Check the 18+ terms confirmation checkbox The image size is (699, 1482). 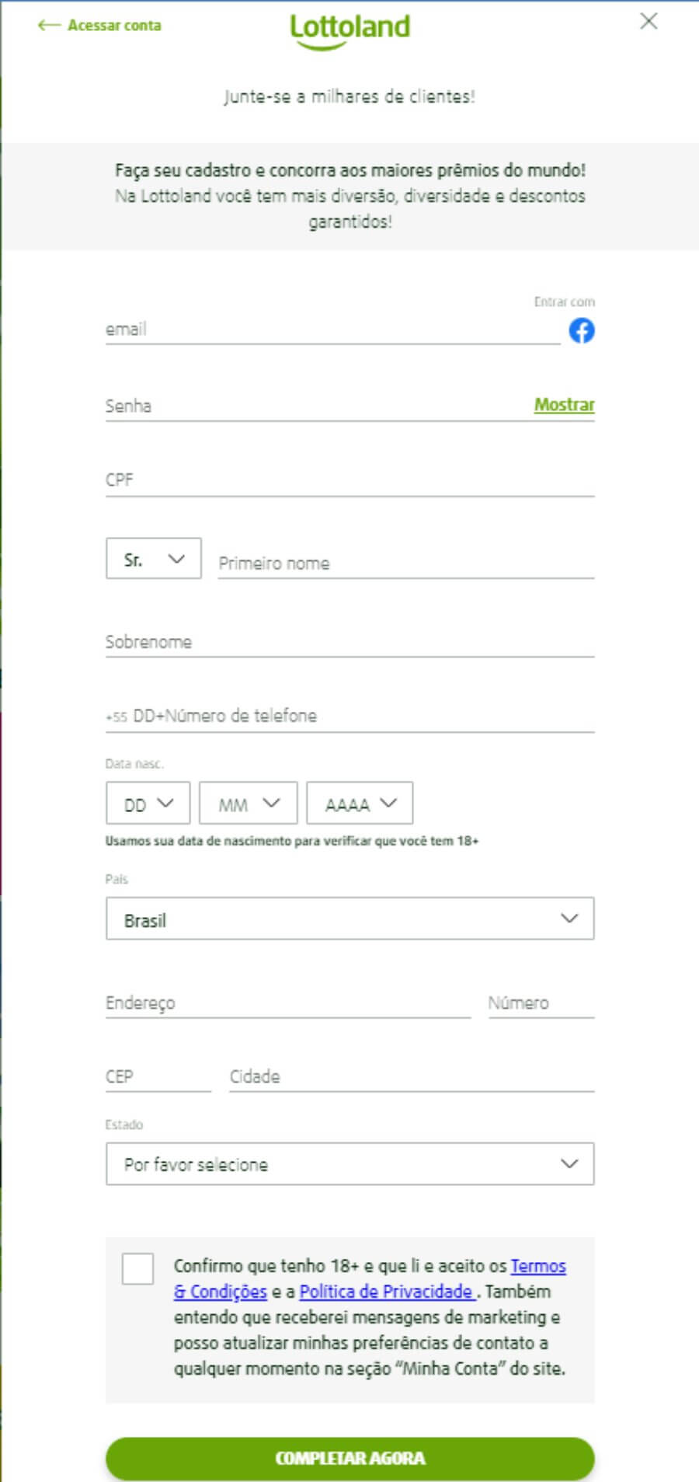coord(137,1269)
